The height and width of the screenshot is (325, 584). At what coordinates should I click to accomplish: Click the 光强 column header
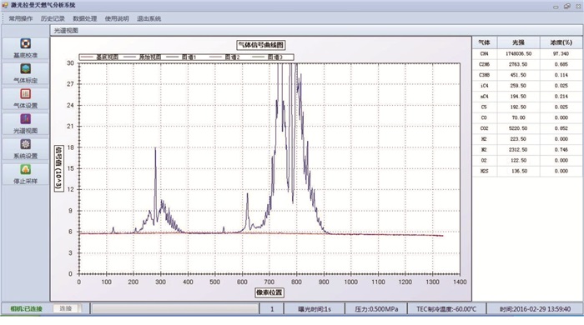point(518,42)
